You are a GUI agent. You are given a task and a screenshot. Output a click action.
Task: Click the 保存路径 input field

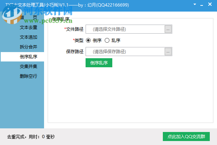(x=125, y=52)
